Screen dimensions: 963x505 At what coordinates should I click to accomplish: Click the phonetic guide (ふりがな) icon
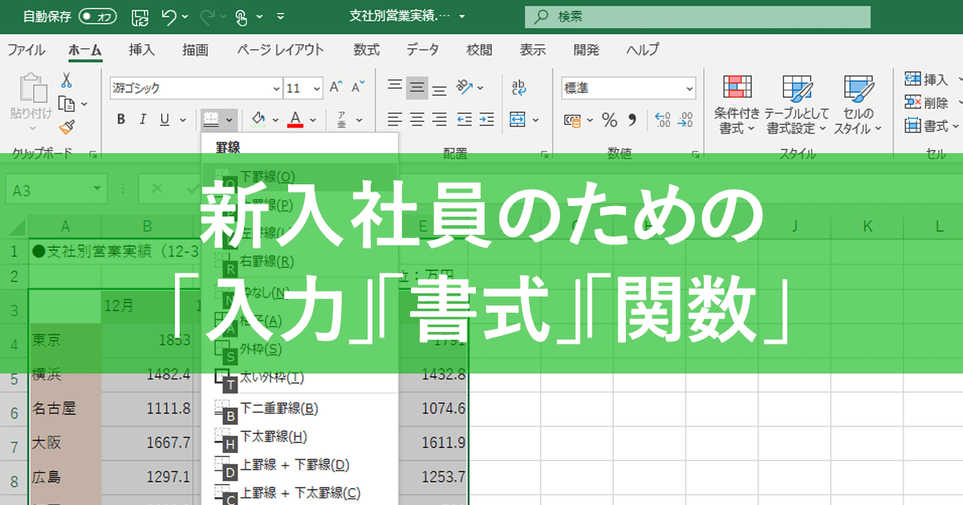(341, 119)
